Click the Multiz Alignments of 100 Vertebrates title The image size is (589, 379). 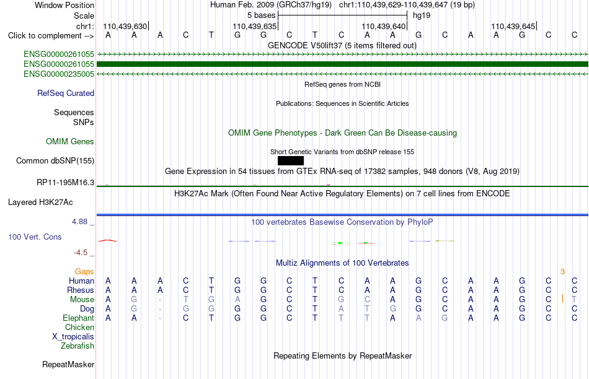point(342,263)
